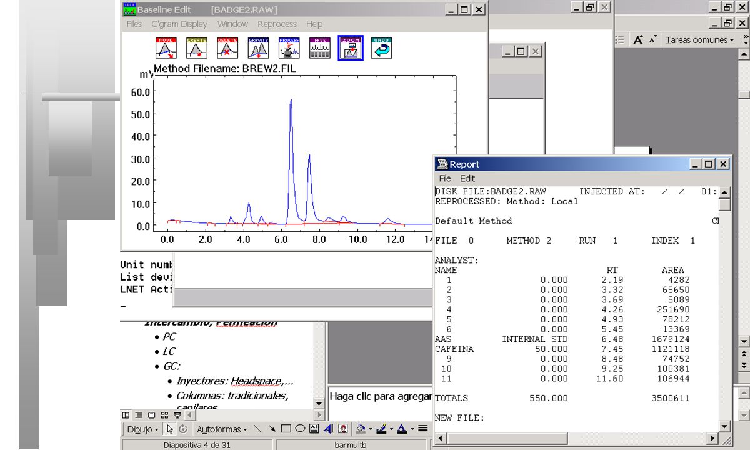Open the line style tool
This screenshot has height=450, width=750.
point(423,429)
